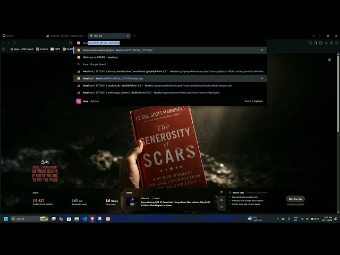Click the browser back arrow

[4, 43]
